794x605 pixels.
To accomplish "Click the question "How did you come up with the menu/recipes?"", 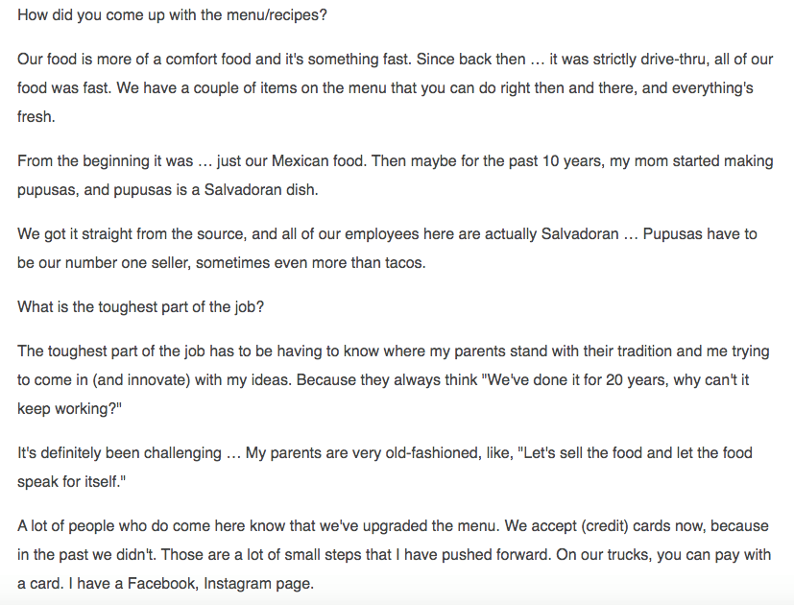I will coord(172,15).
